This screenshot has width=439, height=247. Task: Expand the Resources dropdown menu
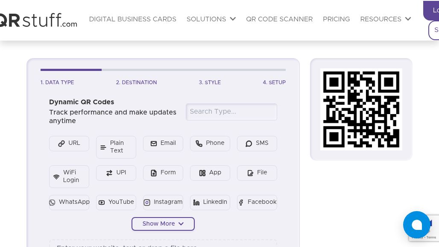(385, 19)
